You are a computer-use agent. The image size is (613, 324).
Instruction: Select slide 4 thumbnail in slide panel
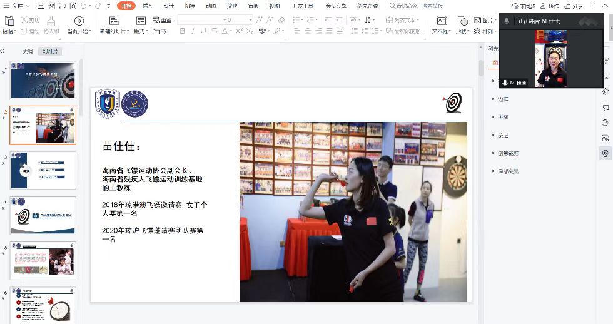[x=43, y=215]
